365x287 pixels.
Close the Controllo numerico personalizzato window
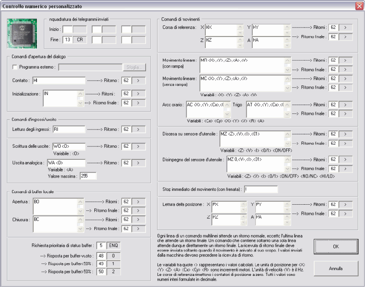click(359, 6)
